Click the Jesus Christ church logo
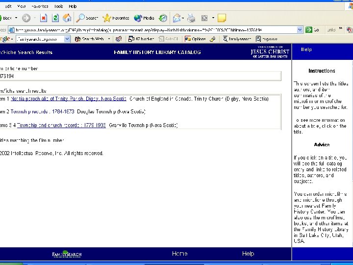 (x=270, y=52)
